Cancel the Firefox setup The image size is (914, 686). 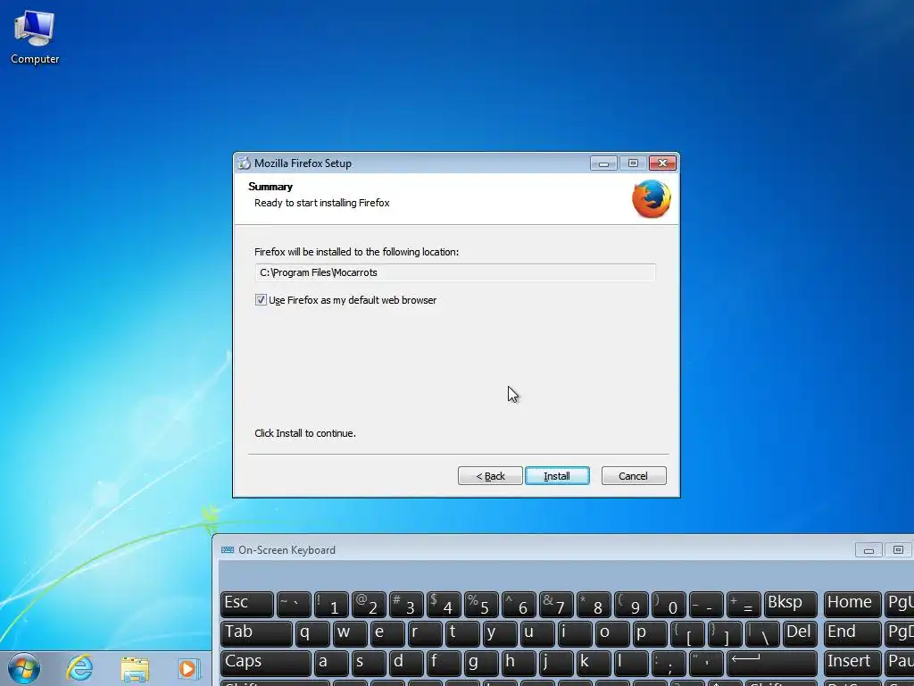point(634,476)
